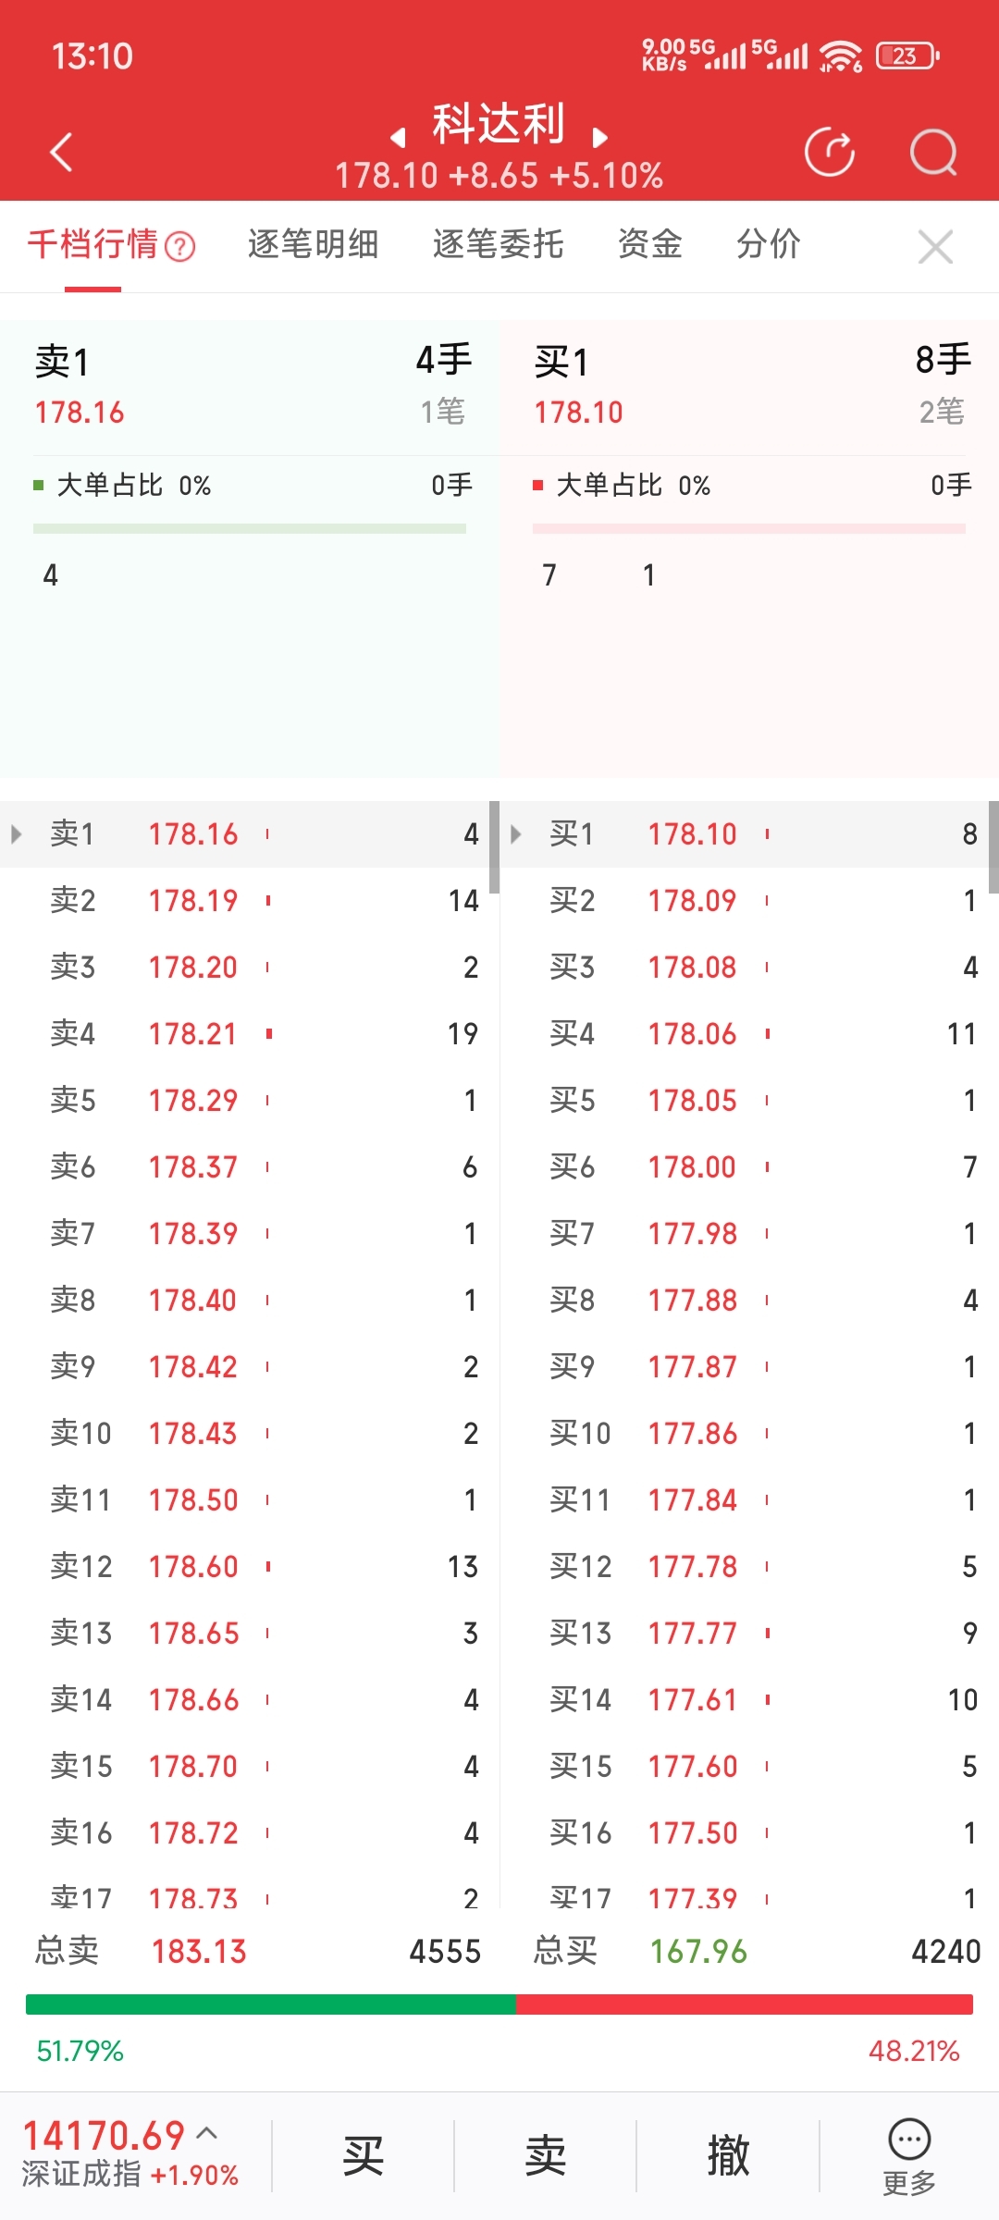Screen dimensions: 999x2220
Task: Tap the 撤 cancel order button
Action: tap(728, 2156)
